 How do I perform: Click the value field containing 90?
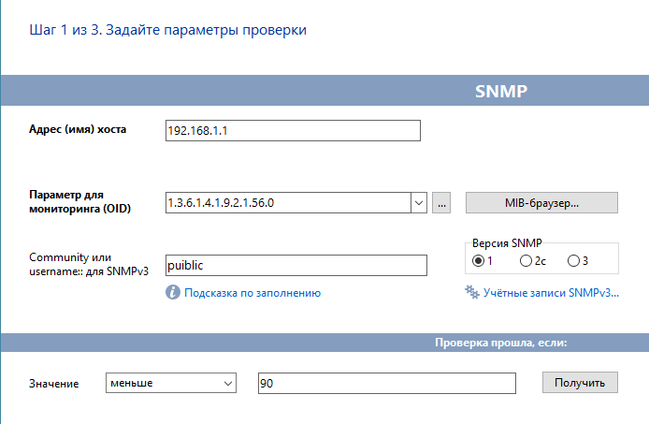(387, 383)
